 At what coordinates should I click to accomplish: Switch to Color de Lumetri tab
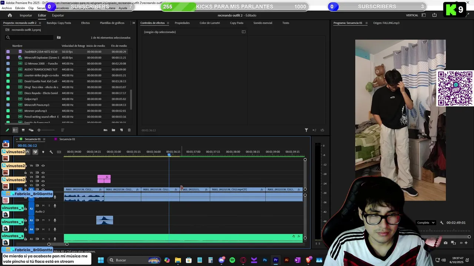(x=210, y=23)
